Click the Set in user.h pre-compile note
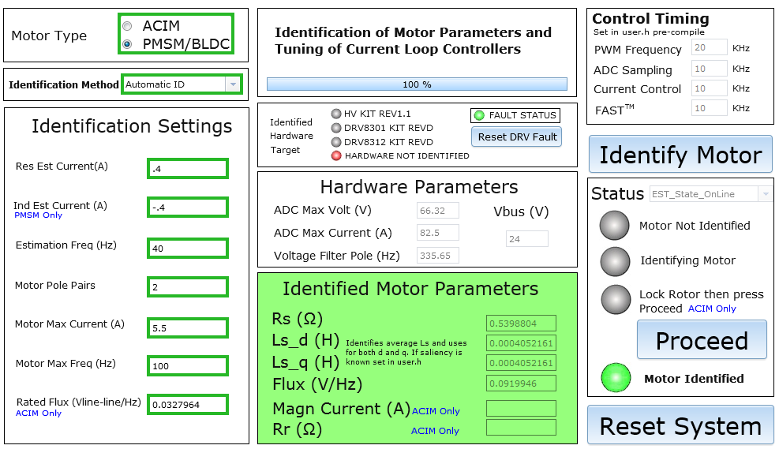The image size is (779, 449). coord(648,32)
